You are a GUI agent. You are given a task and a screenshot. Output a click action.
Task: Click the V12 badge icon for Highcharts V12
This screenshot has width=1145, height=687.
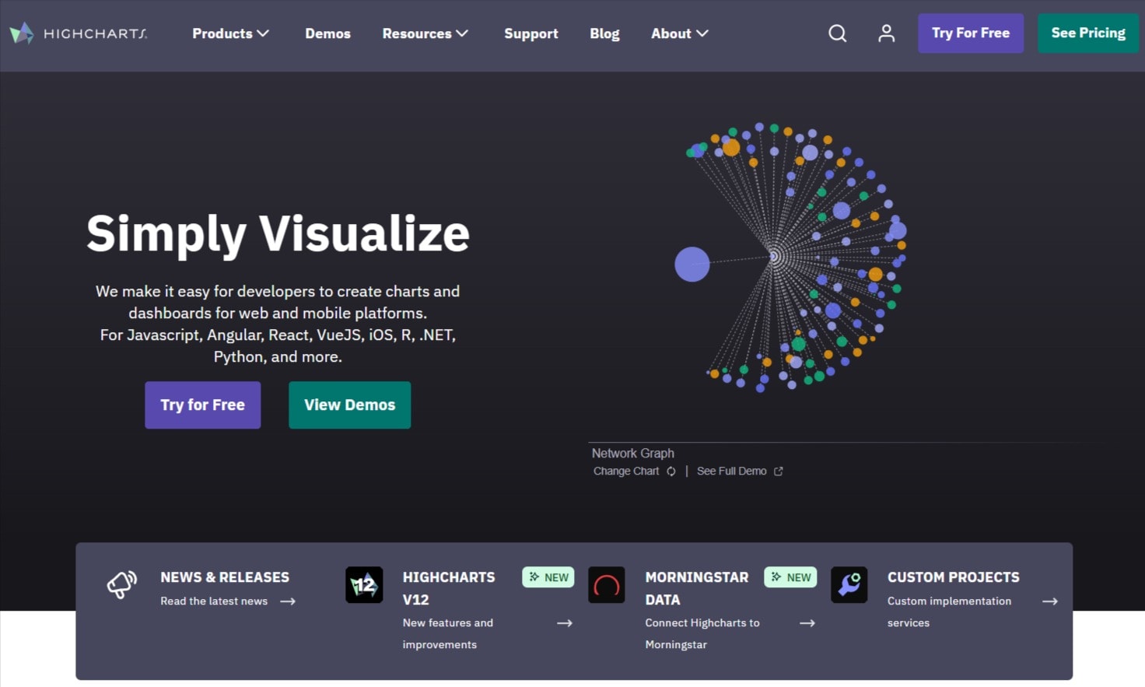click(x=364, y=584)
